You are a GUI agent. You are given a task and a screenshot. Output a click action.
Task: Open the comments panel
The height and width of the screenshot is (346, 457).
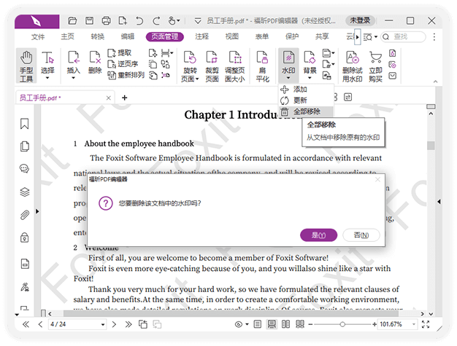(25, 169)
